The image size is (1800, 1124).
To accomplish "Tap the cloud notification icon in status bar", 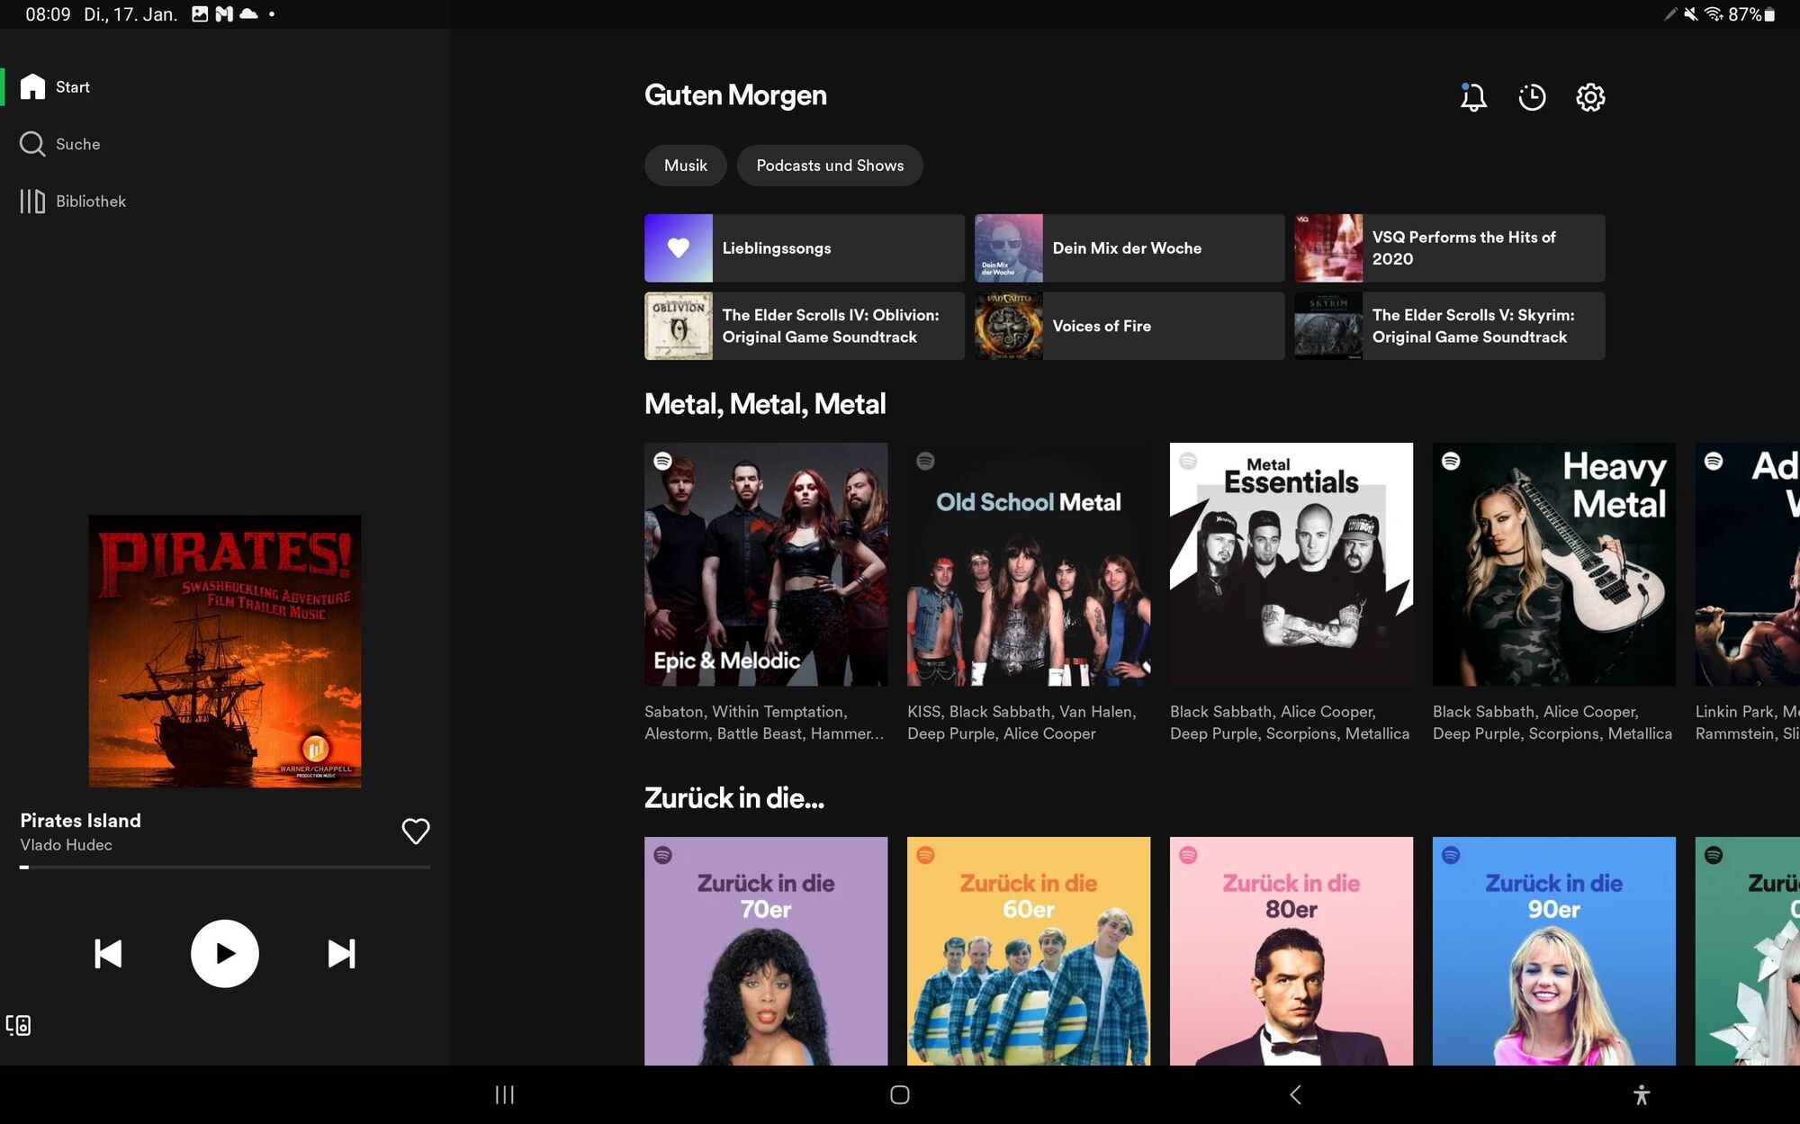I will (x=248, y=14).
